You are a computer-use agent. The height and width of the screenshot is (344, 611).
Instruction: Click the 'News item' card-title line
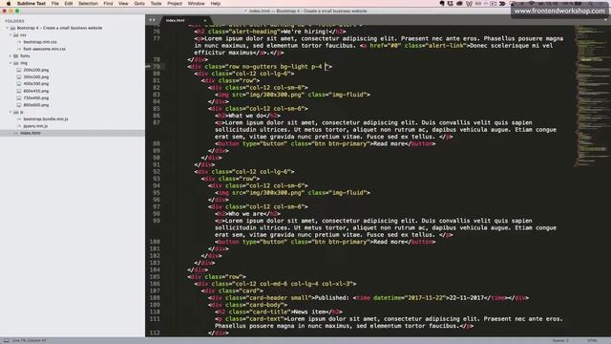pos(279,312)
